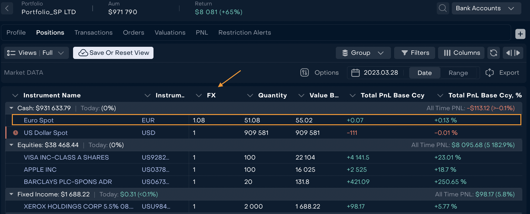Open the VISA INC-CLASS A SHARES link
The height and width of the screenshot is (214, 530).
[x=66, y=157]
